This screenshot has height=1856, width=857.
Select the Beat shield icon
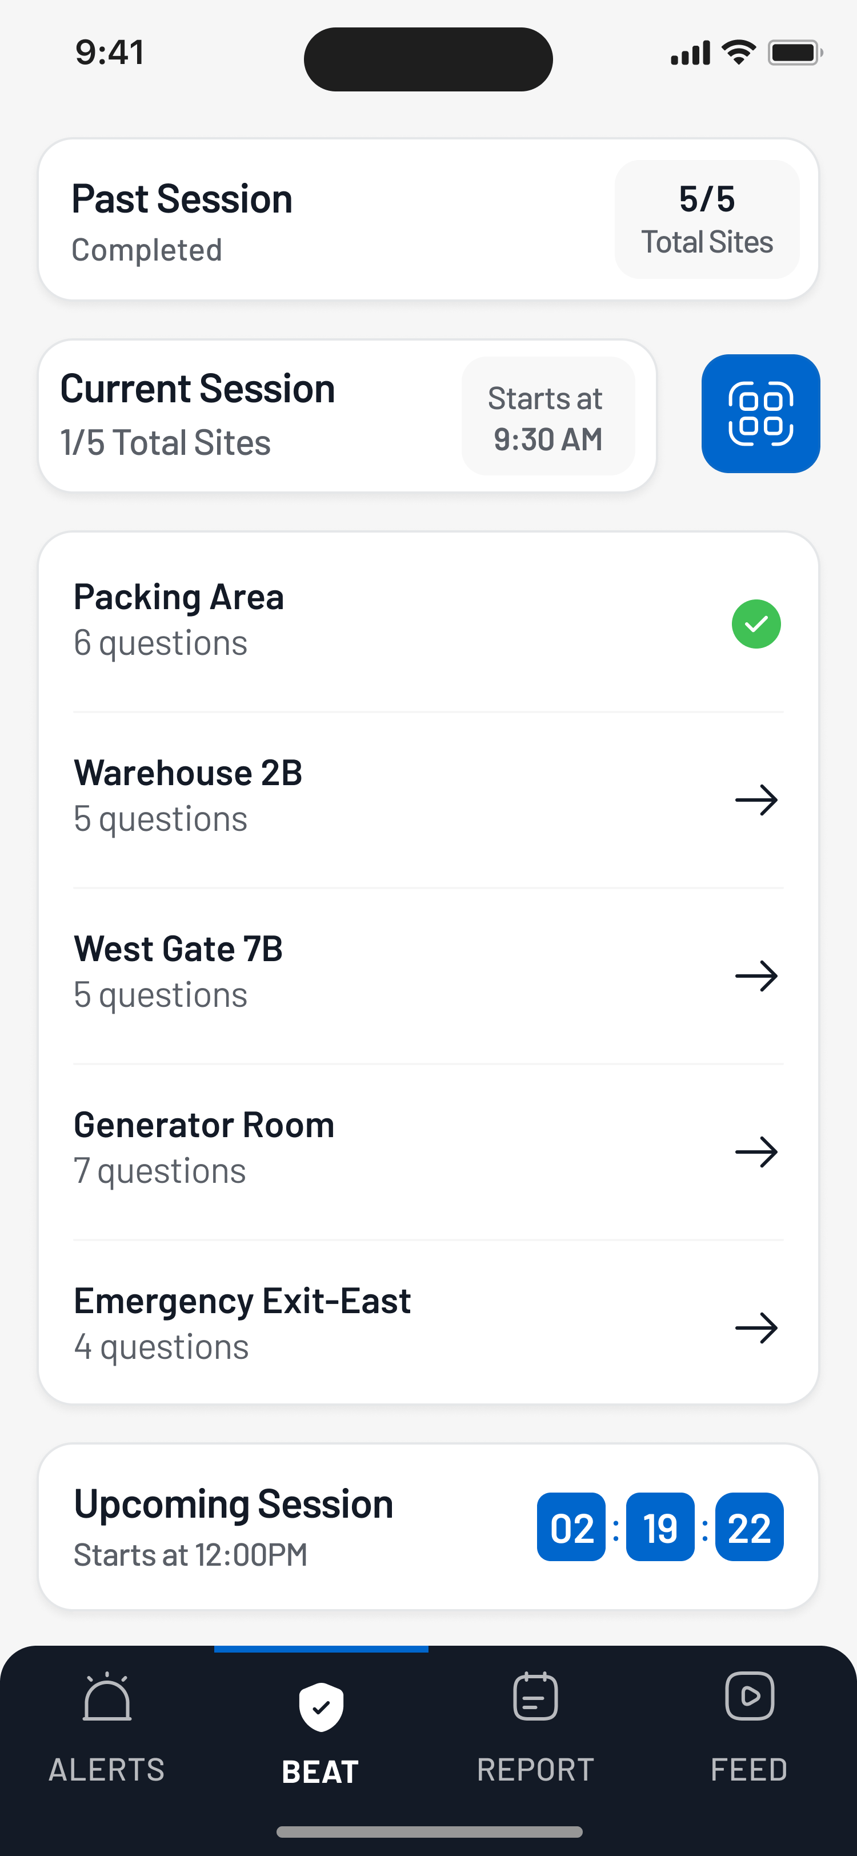click(321, 1706)
